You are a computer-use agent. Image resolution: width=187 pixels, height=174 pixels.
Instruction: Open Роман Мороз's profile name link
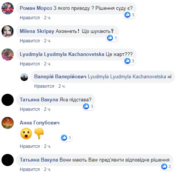click(36, 8)
